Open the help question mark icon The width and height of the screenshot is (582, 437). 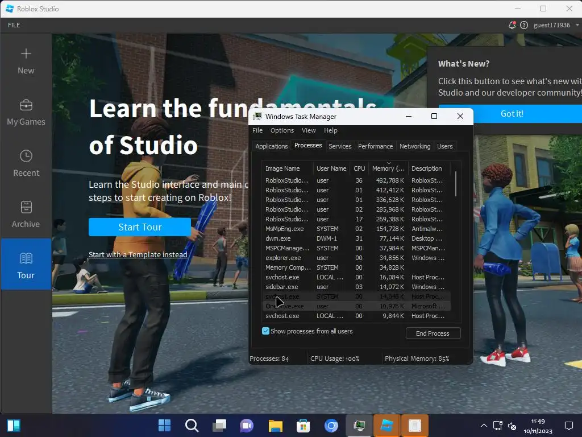(x=523, y=25)
